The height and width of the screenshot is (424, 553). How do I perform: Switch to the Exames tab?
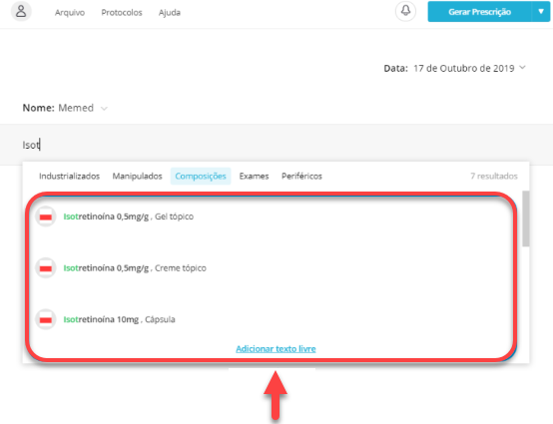[x=254, y=176]
